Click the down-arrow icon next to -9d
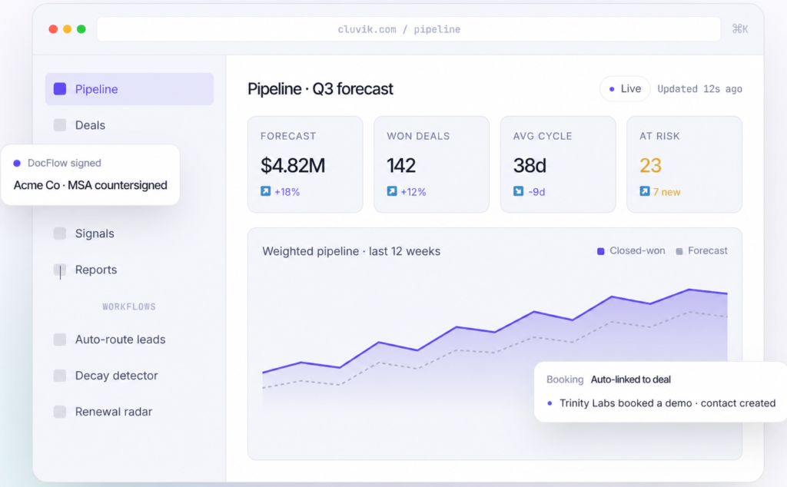Viewport: 787px width, 487px height. pyautogui.click(x=519, y=191)
